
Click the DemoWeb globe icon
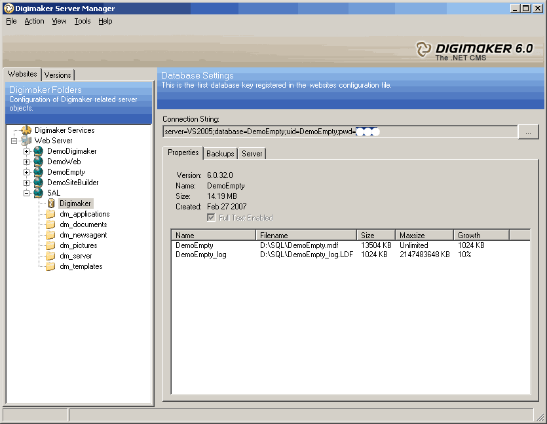click(39, 162)
